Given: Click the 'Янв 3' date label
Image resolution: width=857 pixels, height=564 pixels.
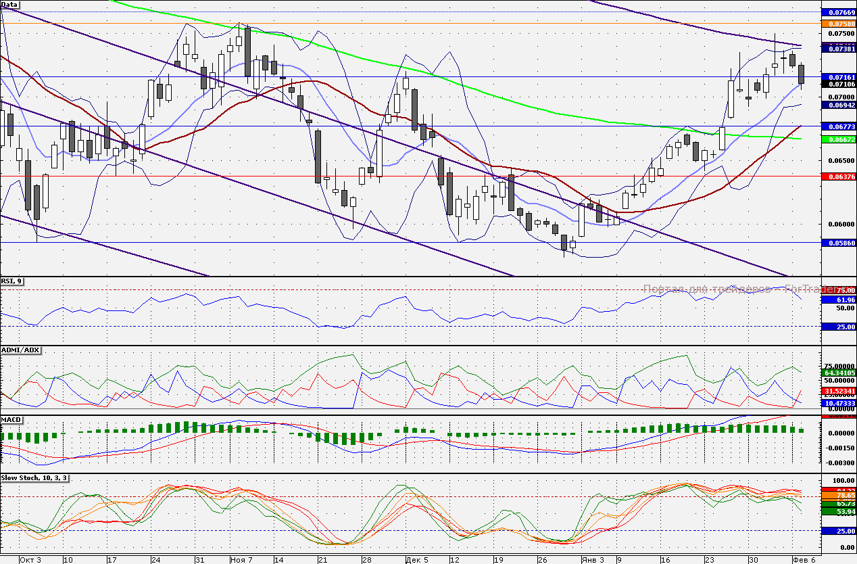Looking at the screenshot, I should tap(592, 560).
